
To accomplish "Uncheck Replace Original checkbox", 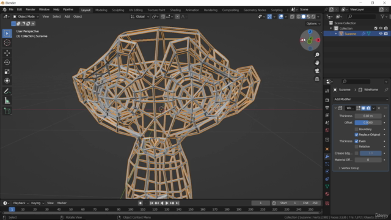I will coord(356,134).
